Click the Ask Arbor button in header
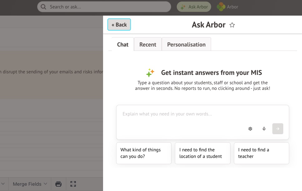The image size is (302, 191). click(194, 7)
